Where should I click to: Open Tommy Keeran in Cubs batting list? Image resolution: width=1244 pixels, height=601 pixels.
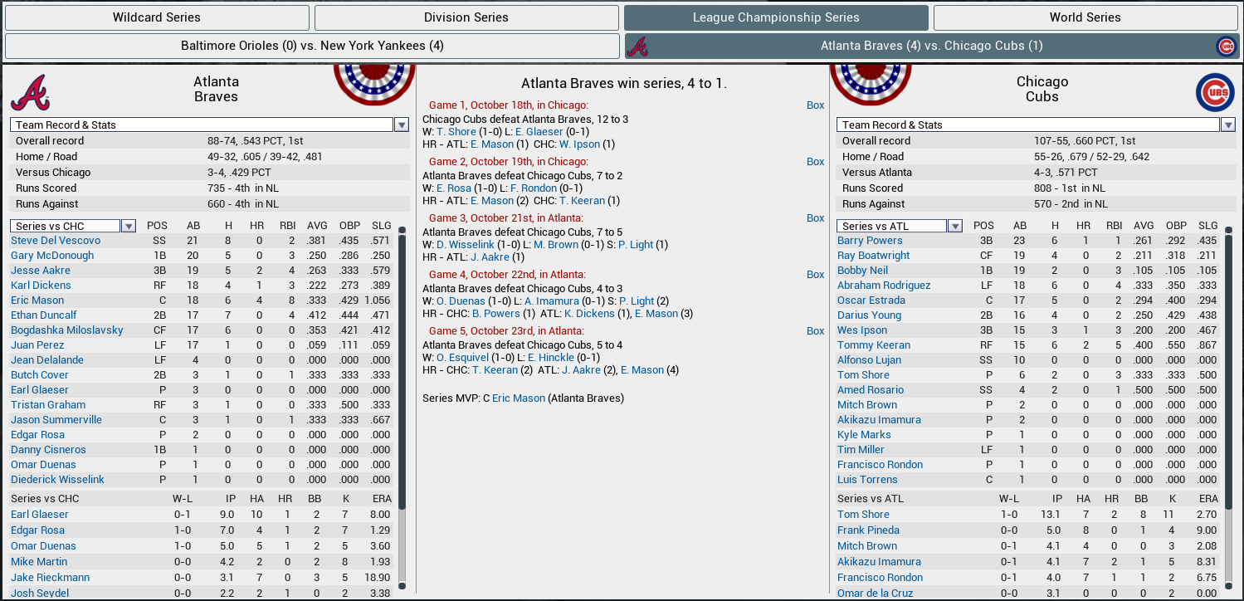[874, 345]
